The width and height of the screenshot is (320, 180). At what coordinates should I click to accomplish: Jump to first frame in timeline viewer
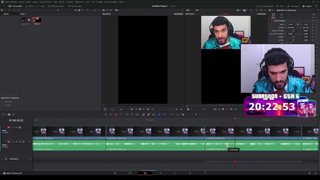tap(215, 109)
